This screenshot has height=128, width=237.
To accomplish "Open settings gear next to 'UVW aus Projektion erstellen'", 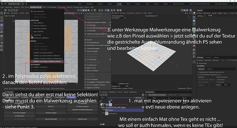I will click(x=110, y=22).
